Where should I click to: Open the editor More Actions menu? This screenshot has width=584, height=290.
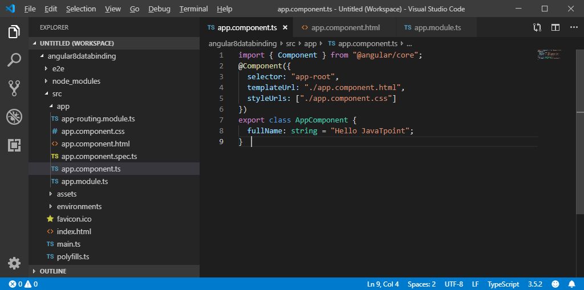[574, 27]
